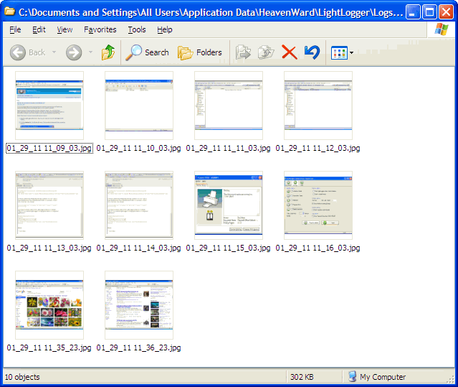
Task: Click the Copy To toolbar icon
Action: [266, 52]
